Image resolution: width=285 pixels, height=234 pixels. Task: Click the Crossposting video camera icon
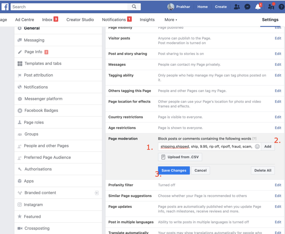pyautogui.click(x=20, y=228)
